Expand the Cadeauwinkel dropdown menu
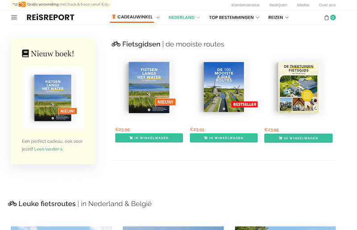The image size is (357, 230). (x=158, y=17)
